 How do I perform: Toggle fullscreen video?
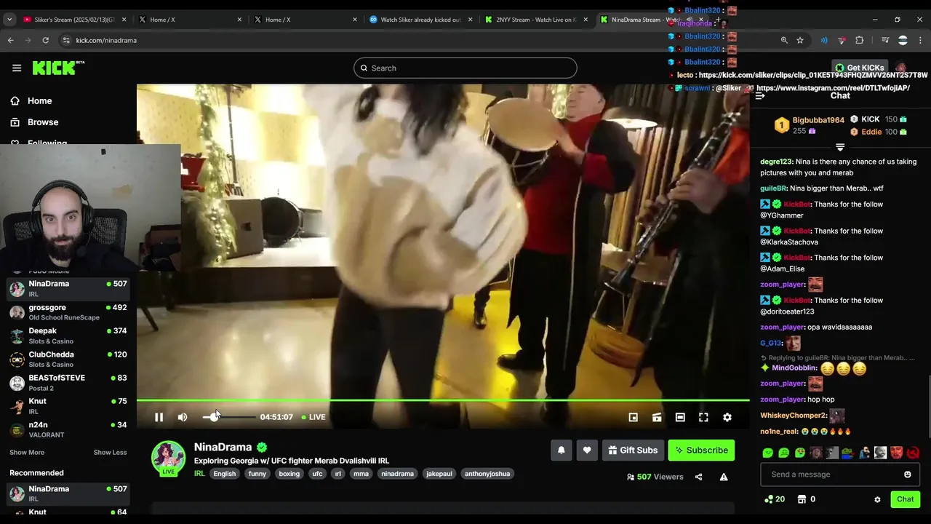703,417
